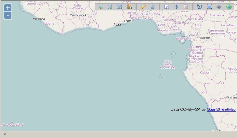This screenshot has height=138, width=237.
Task: Close the bottom panel with the X
Action: 5,134
